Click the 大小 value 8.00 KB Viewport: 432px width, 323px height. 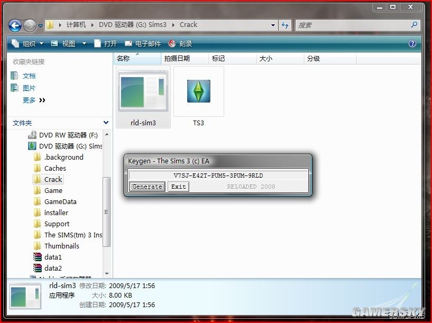point(121,296)
